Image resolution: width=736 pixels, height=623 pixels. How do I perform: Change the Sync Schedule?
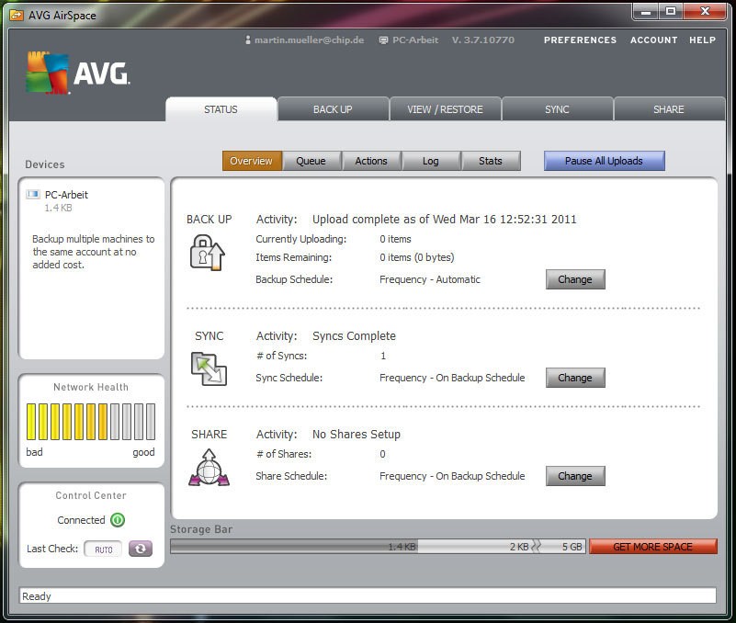[x=575, y=378]
